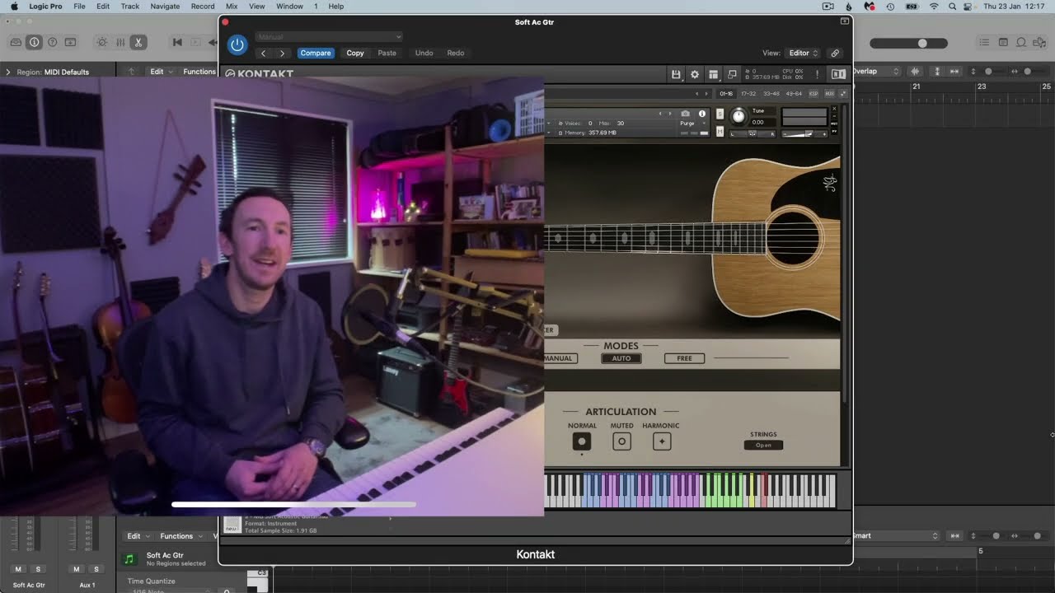
Task: Click the Kontakt panic exclamation button
Action: click(817, 74)
